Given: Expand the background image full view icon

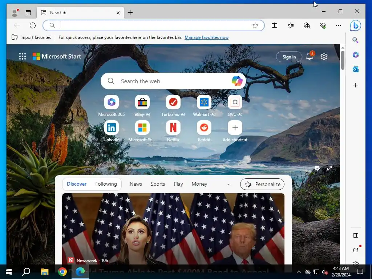Looking at the screenshot, I should [329, 168].
